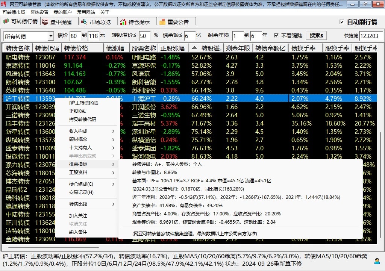
Task: Open the 可转债市场 menu
Action: (x=14, y=12)
